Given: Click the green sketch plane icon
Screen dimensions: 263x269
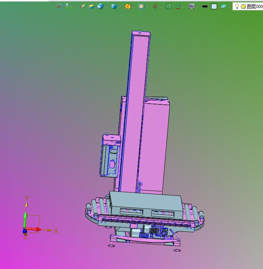Looking at the screenshot, I should point(168,7).
